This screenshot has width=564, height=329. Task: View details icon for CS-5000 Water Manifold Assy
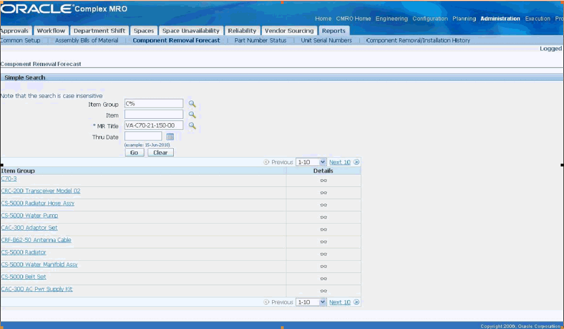click(324, 266)
